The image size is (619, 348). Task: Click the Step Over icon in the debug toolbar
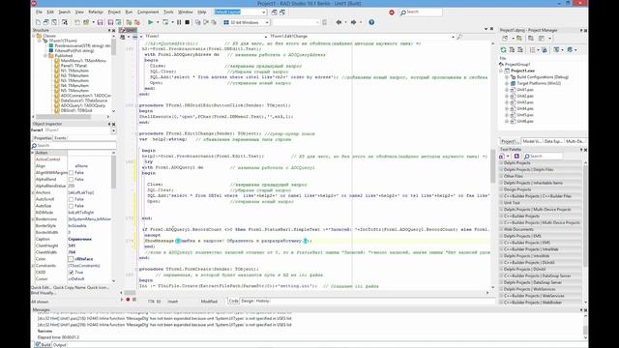(206, 22)
